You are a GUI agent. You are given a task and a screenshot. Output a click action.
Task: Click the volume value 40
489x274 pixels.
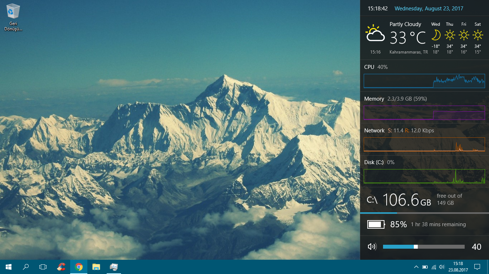coord(476,247)
